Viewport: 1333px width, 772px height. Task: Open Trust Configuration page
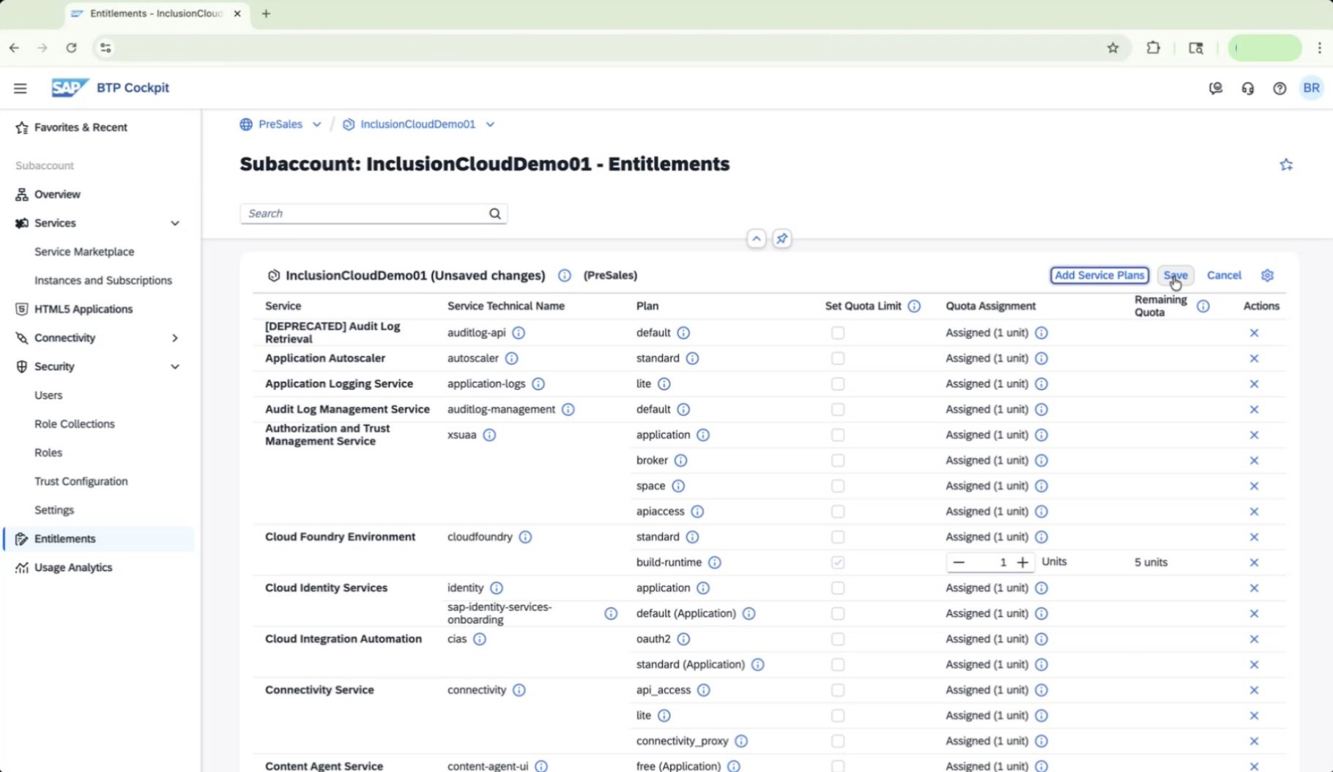pos(81,481)
